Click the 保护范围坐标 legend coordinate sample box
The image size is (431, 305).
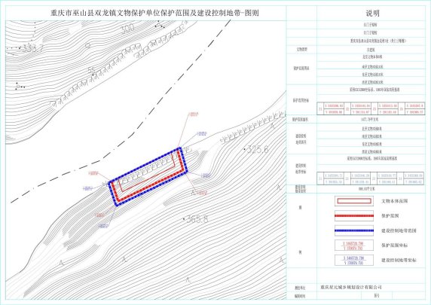pyautogui.click(x=354, y=246)
